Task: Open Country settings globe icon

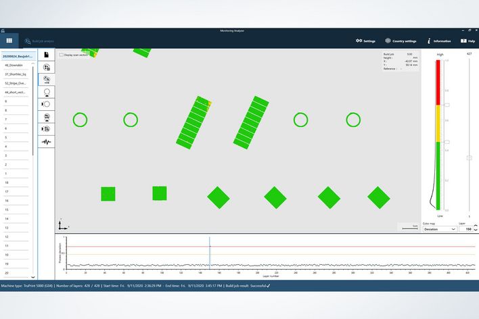Action: click(x=401, y=41)
